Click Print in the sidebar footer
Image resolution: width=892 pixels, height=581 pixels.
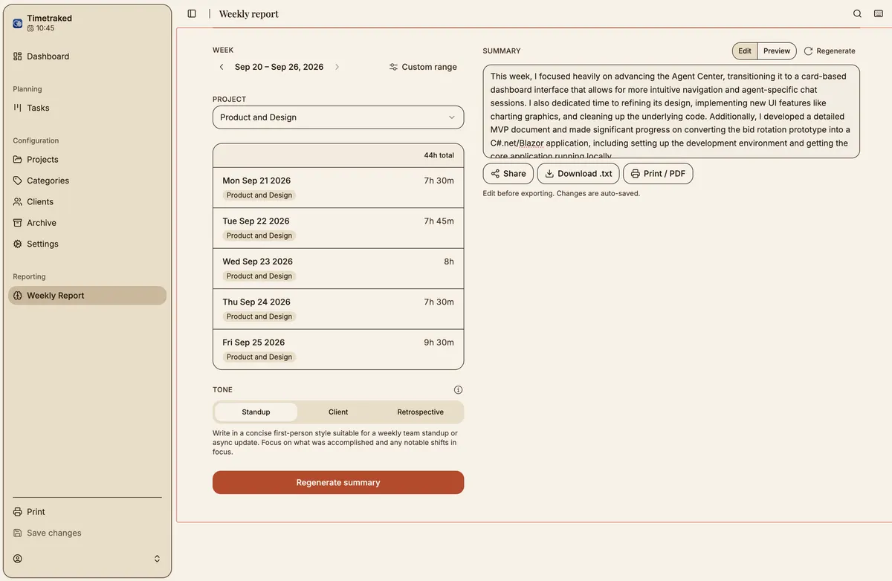click(87, 512)
